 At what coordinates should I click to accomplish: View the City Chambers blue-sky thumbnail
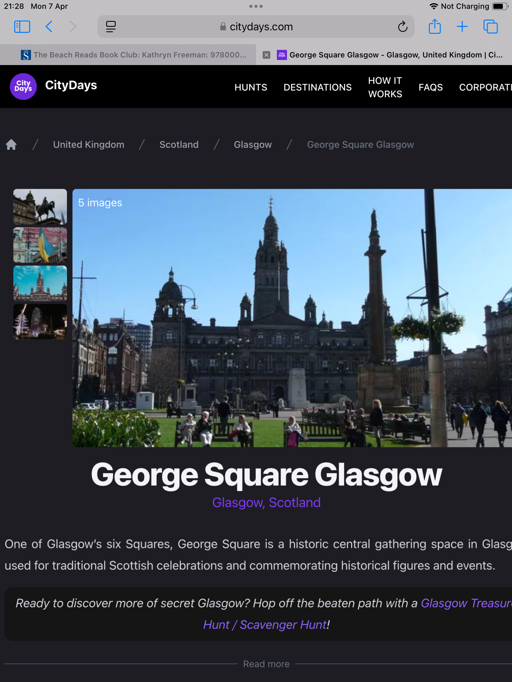pyautogui.click(x=40, y=283)
